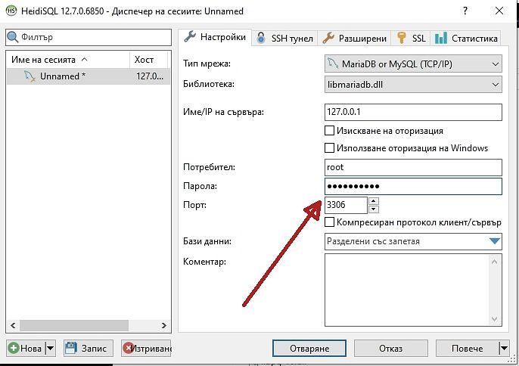Sort by Име на сесията column header

(x=67, y=60)
